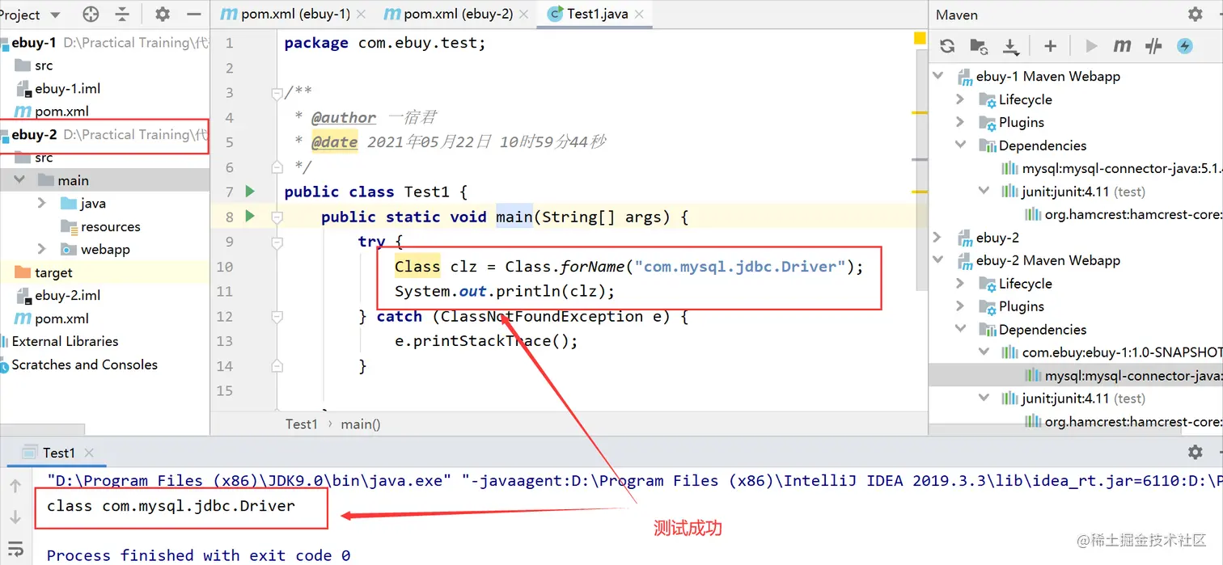Generate sources and update folders icon

[x=979, y=46]
